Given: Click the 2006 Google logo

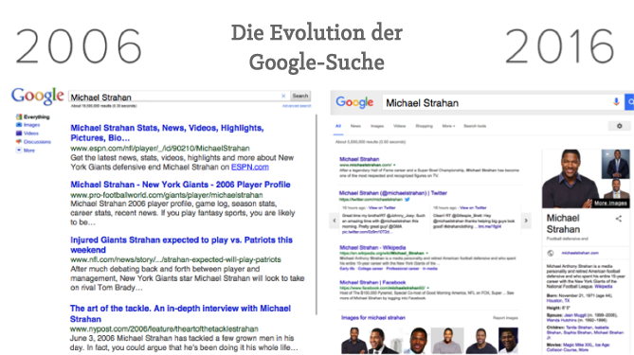Looking at the screenshot, I should [x=37, y=97].
